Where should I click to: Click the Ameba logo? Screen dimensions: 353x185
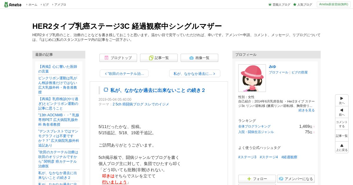coord(13,4)
